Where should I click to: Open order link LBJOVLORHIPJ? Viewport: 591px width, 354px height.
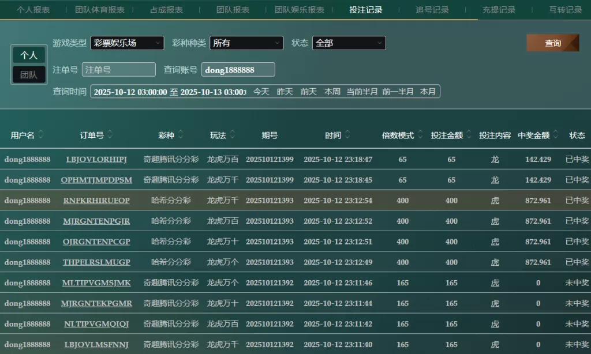[96, 159]
